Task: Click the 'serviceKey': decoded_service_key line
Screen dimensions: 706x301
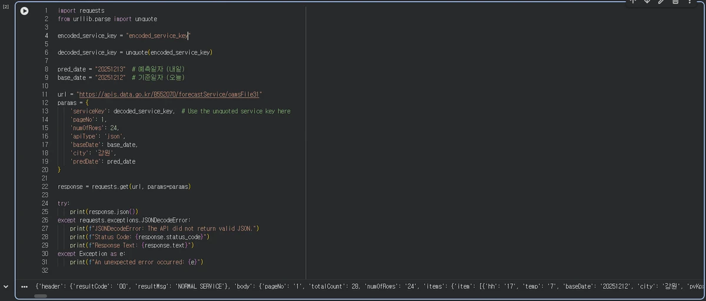Action: tap(122, 111)
